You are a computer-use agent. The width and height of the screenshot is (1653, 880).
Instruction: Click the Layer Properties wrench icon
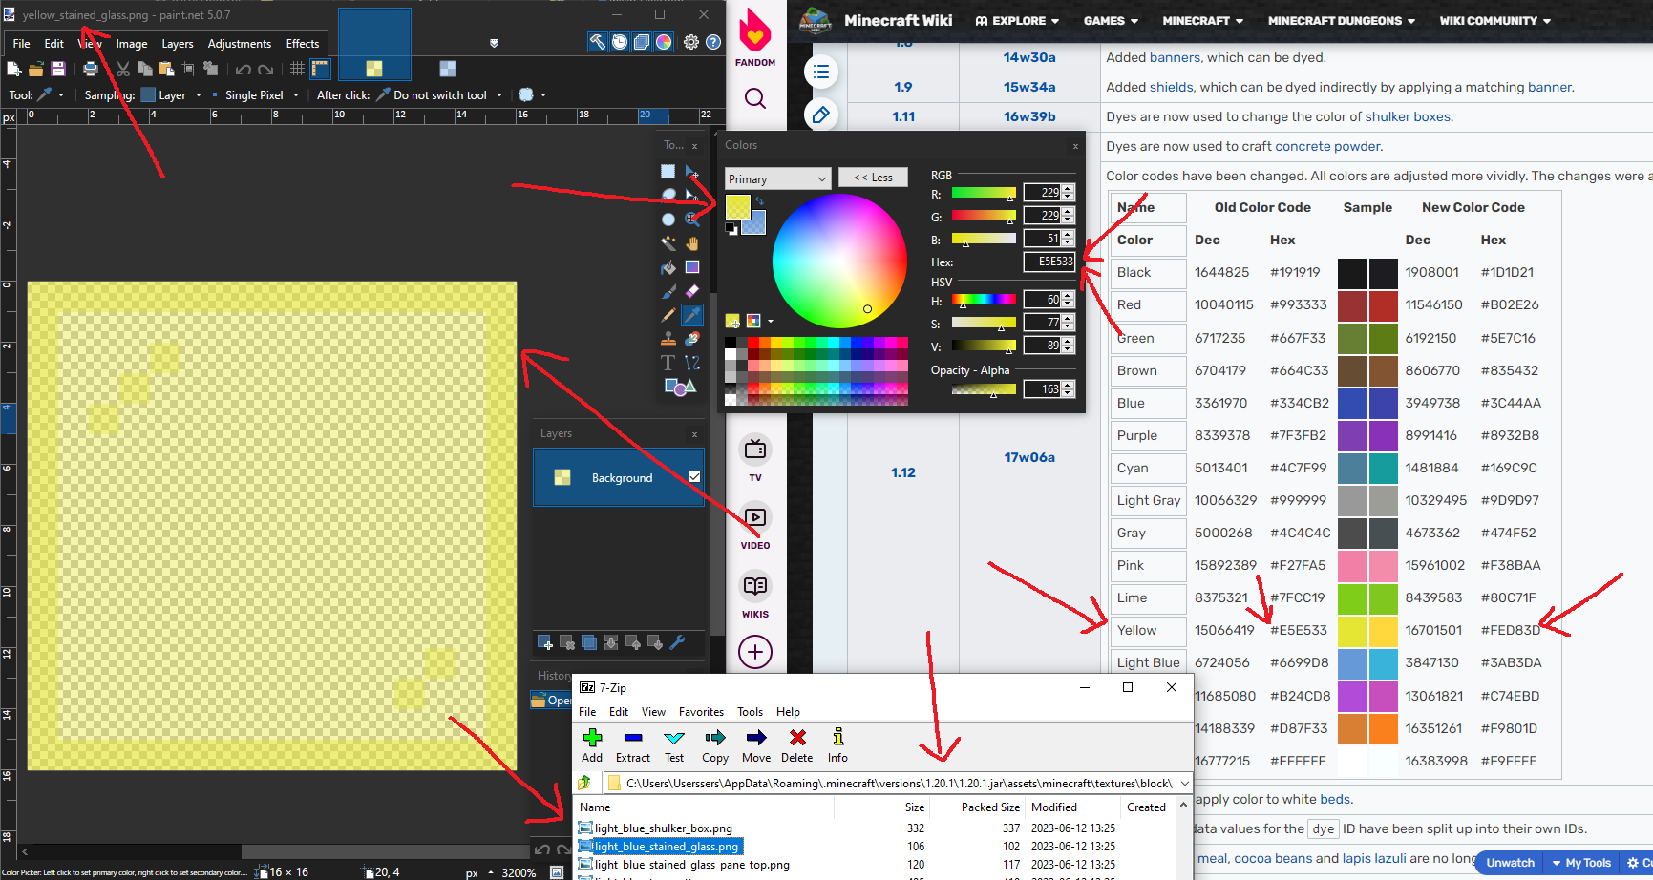tap(678, 642)
